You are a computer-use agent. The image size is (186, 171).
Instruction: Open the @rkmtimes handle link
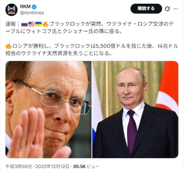pos(32,13)
